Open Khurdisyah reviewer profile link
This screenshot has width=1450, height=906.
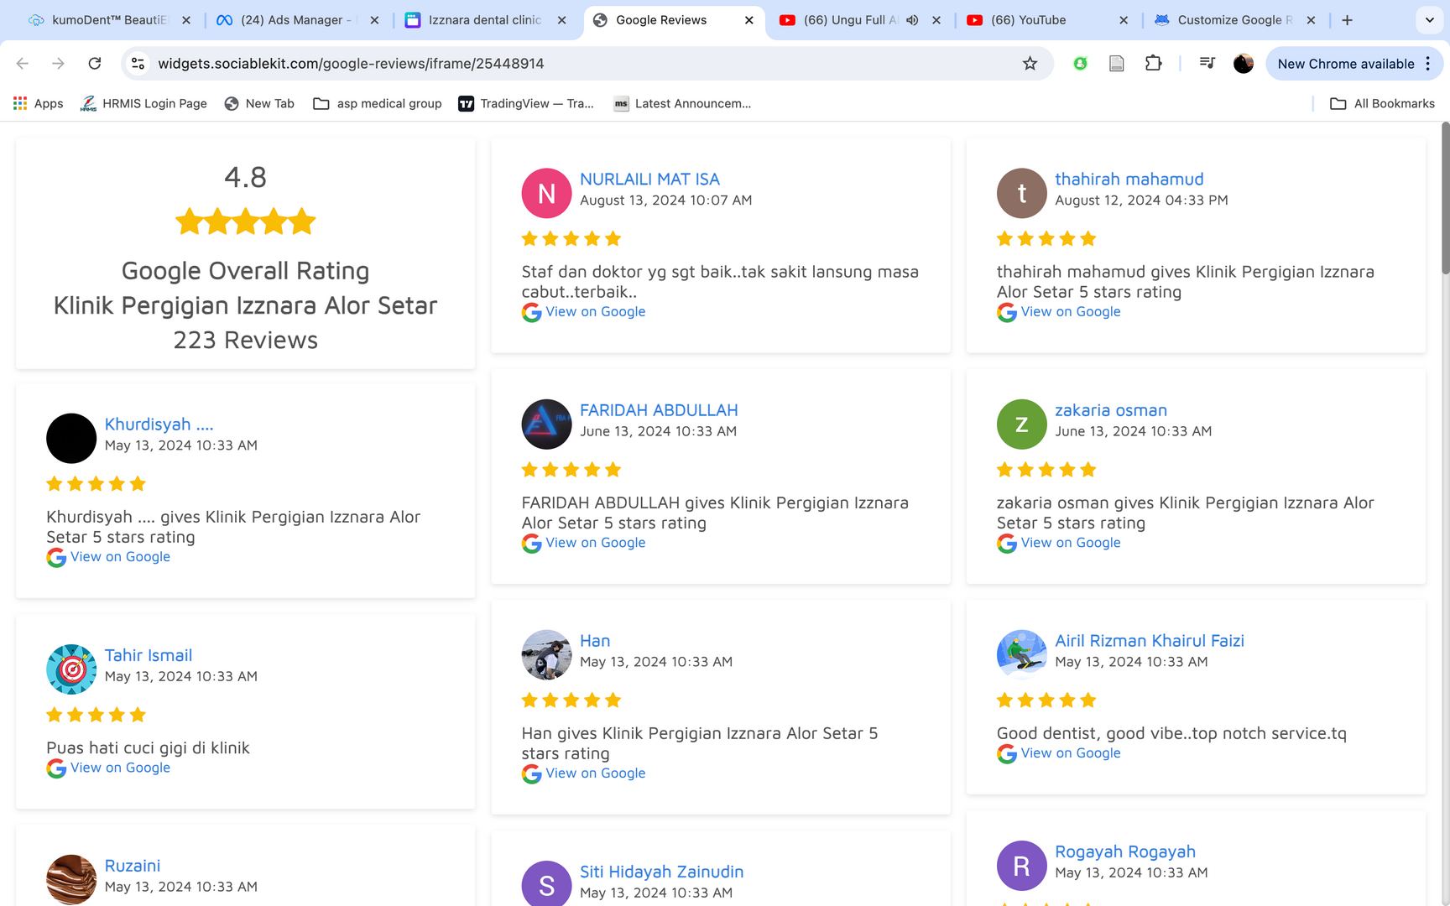tap(159, 424)
